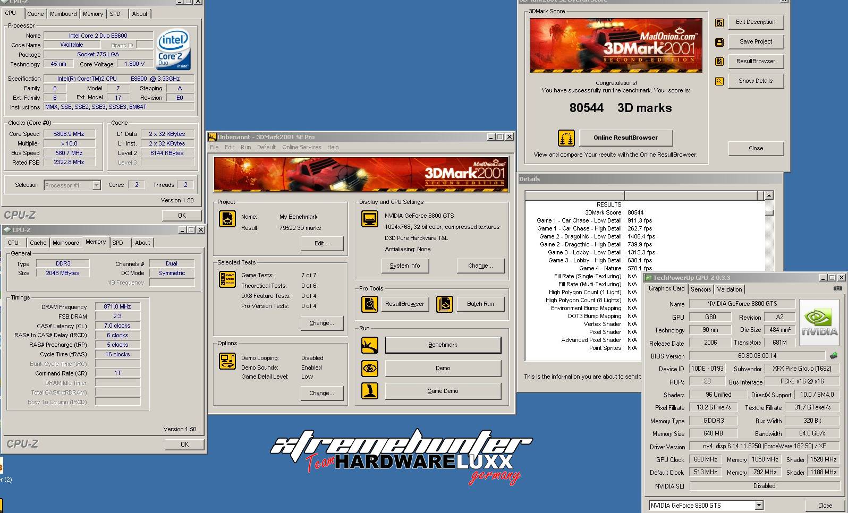Click the Game Demo button
The height and width of the screenshot is (513, 848).
(x=443, y=391)
